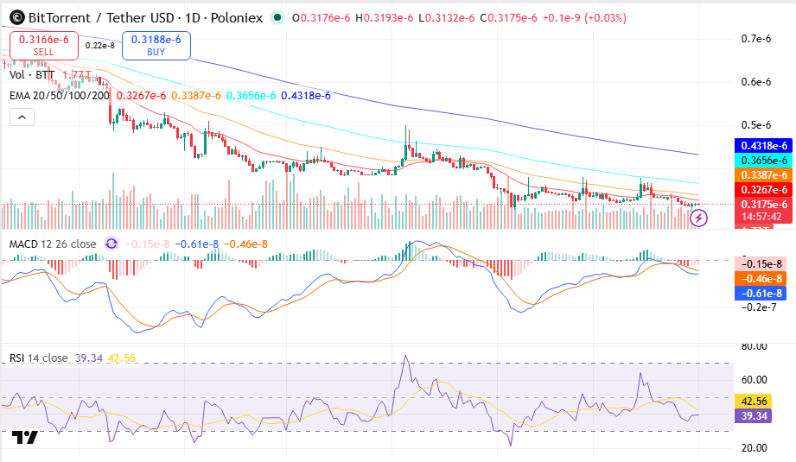Screen dimensions: 796x462
Task: Click the blue -0.61e-8 MACD scale label
Action: [761, 293]
